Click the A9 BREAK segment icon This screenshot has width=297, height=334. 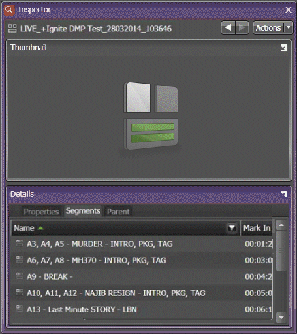[20, 276]
